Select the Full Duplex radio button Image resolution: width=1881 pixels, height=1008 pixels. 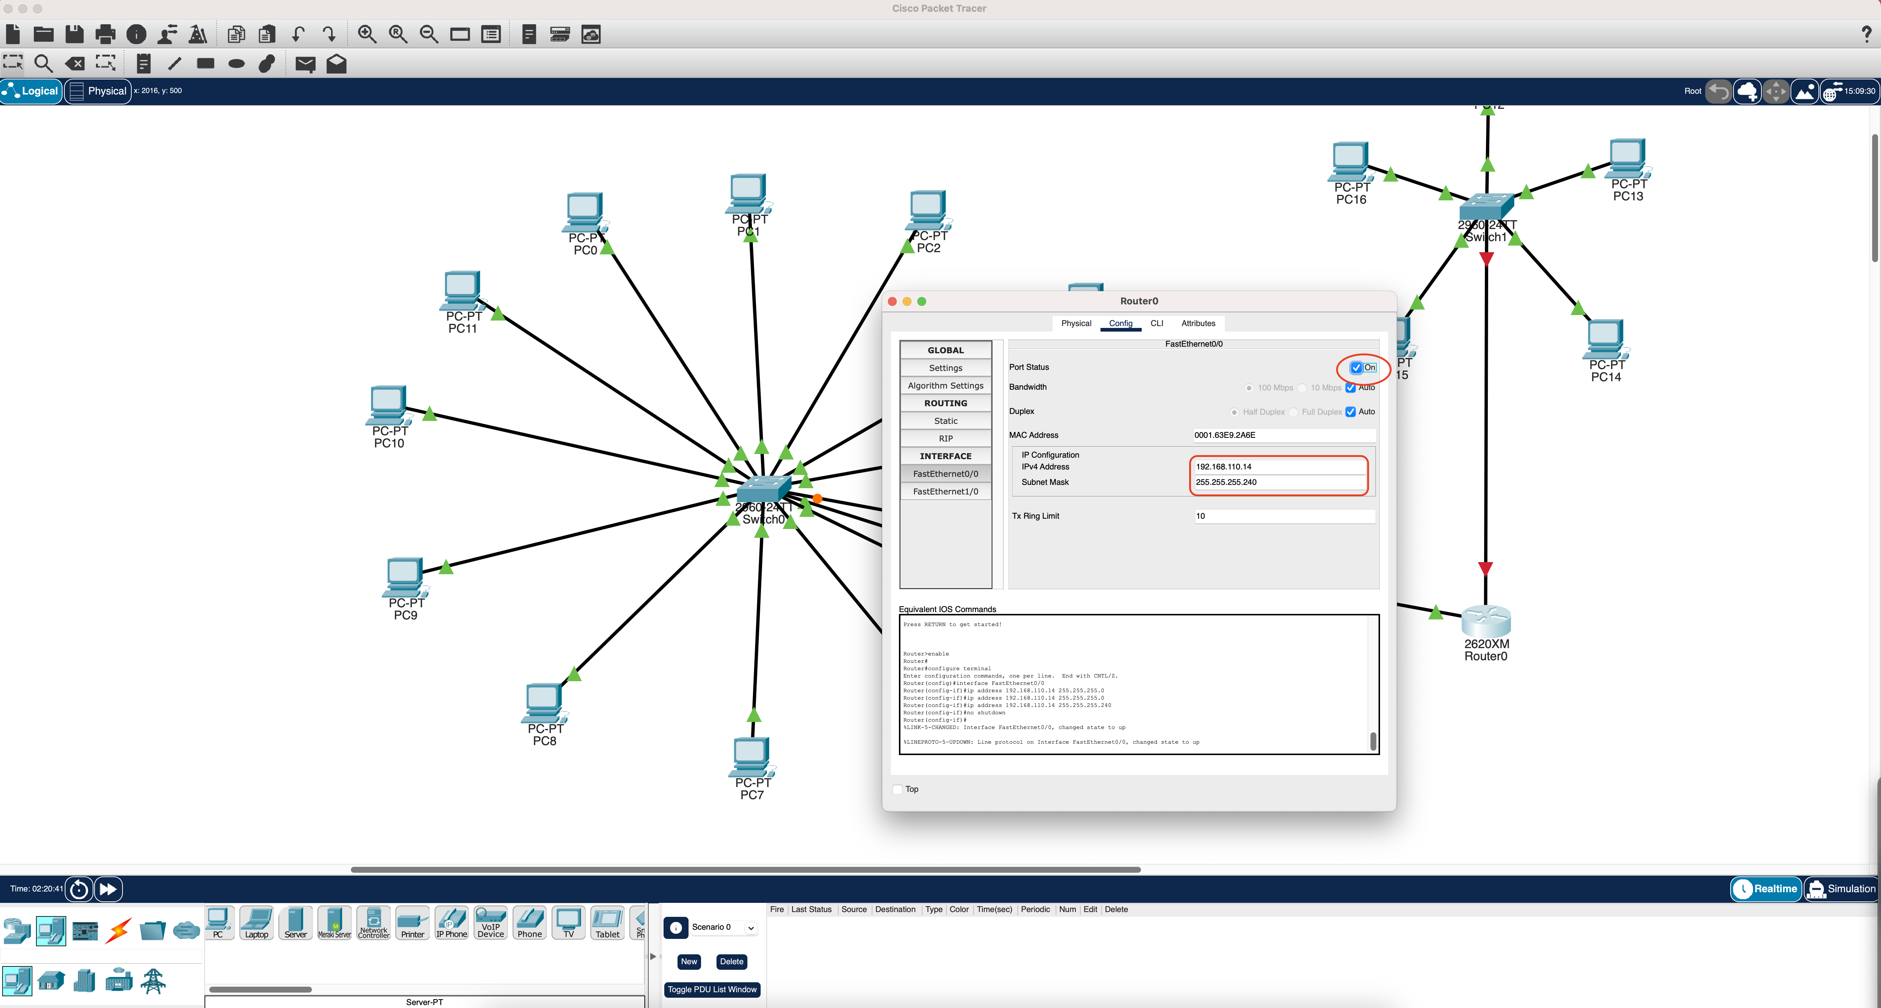[x=1293, y=412]
